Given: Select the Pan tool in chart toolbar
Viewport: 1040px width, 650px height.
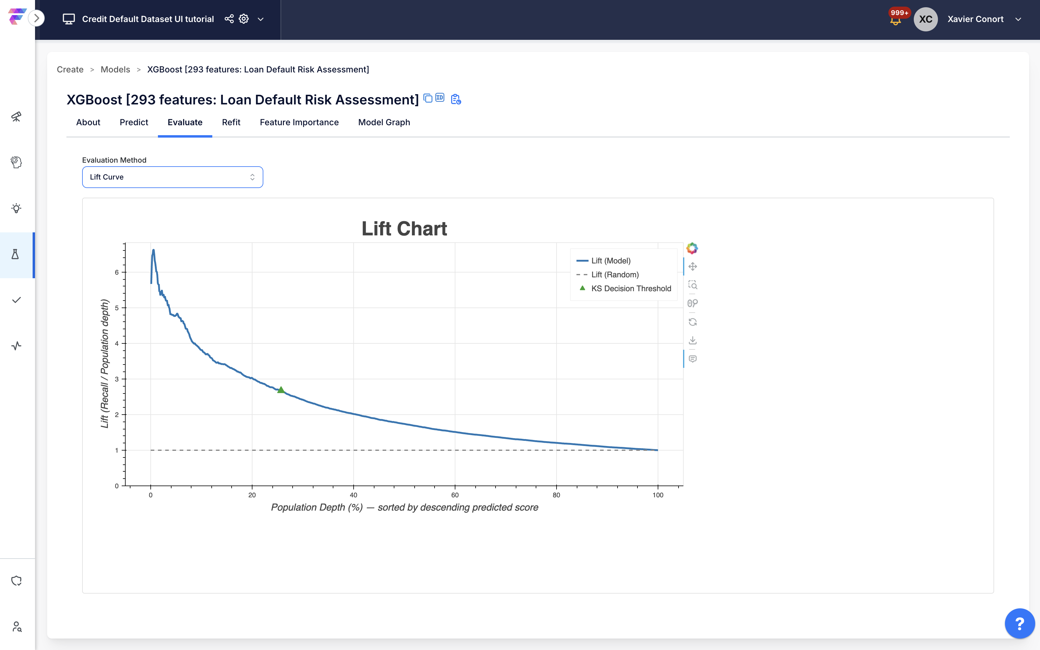Looking at the screenshot, I should (692, 266).
